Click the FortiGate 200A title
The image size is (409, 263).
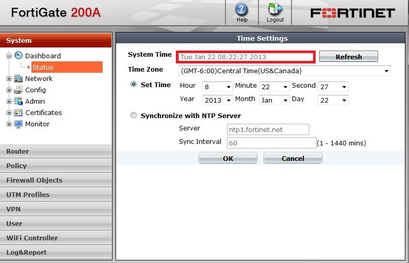56,12
